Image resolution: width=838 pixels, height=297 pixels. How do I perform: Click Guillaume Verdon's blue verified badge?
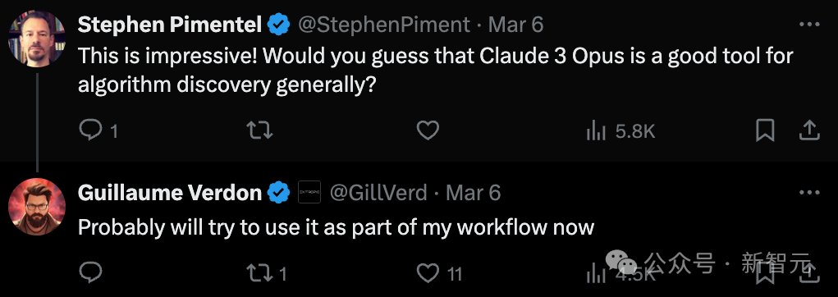(278, 192)
